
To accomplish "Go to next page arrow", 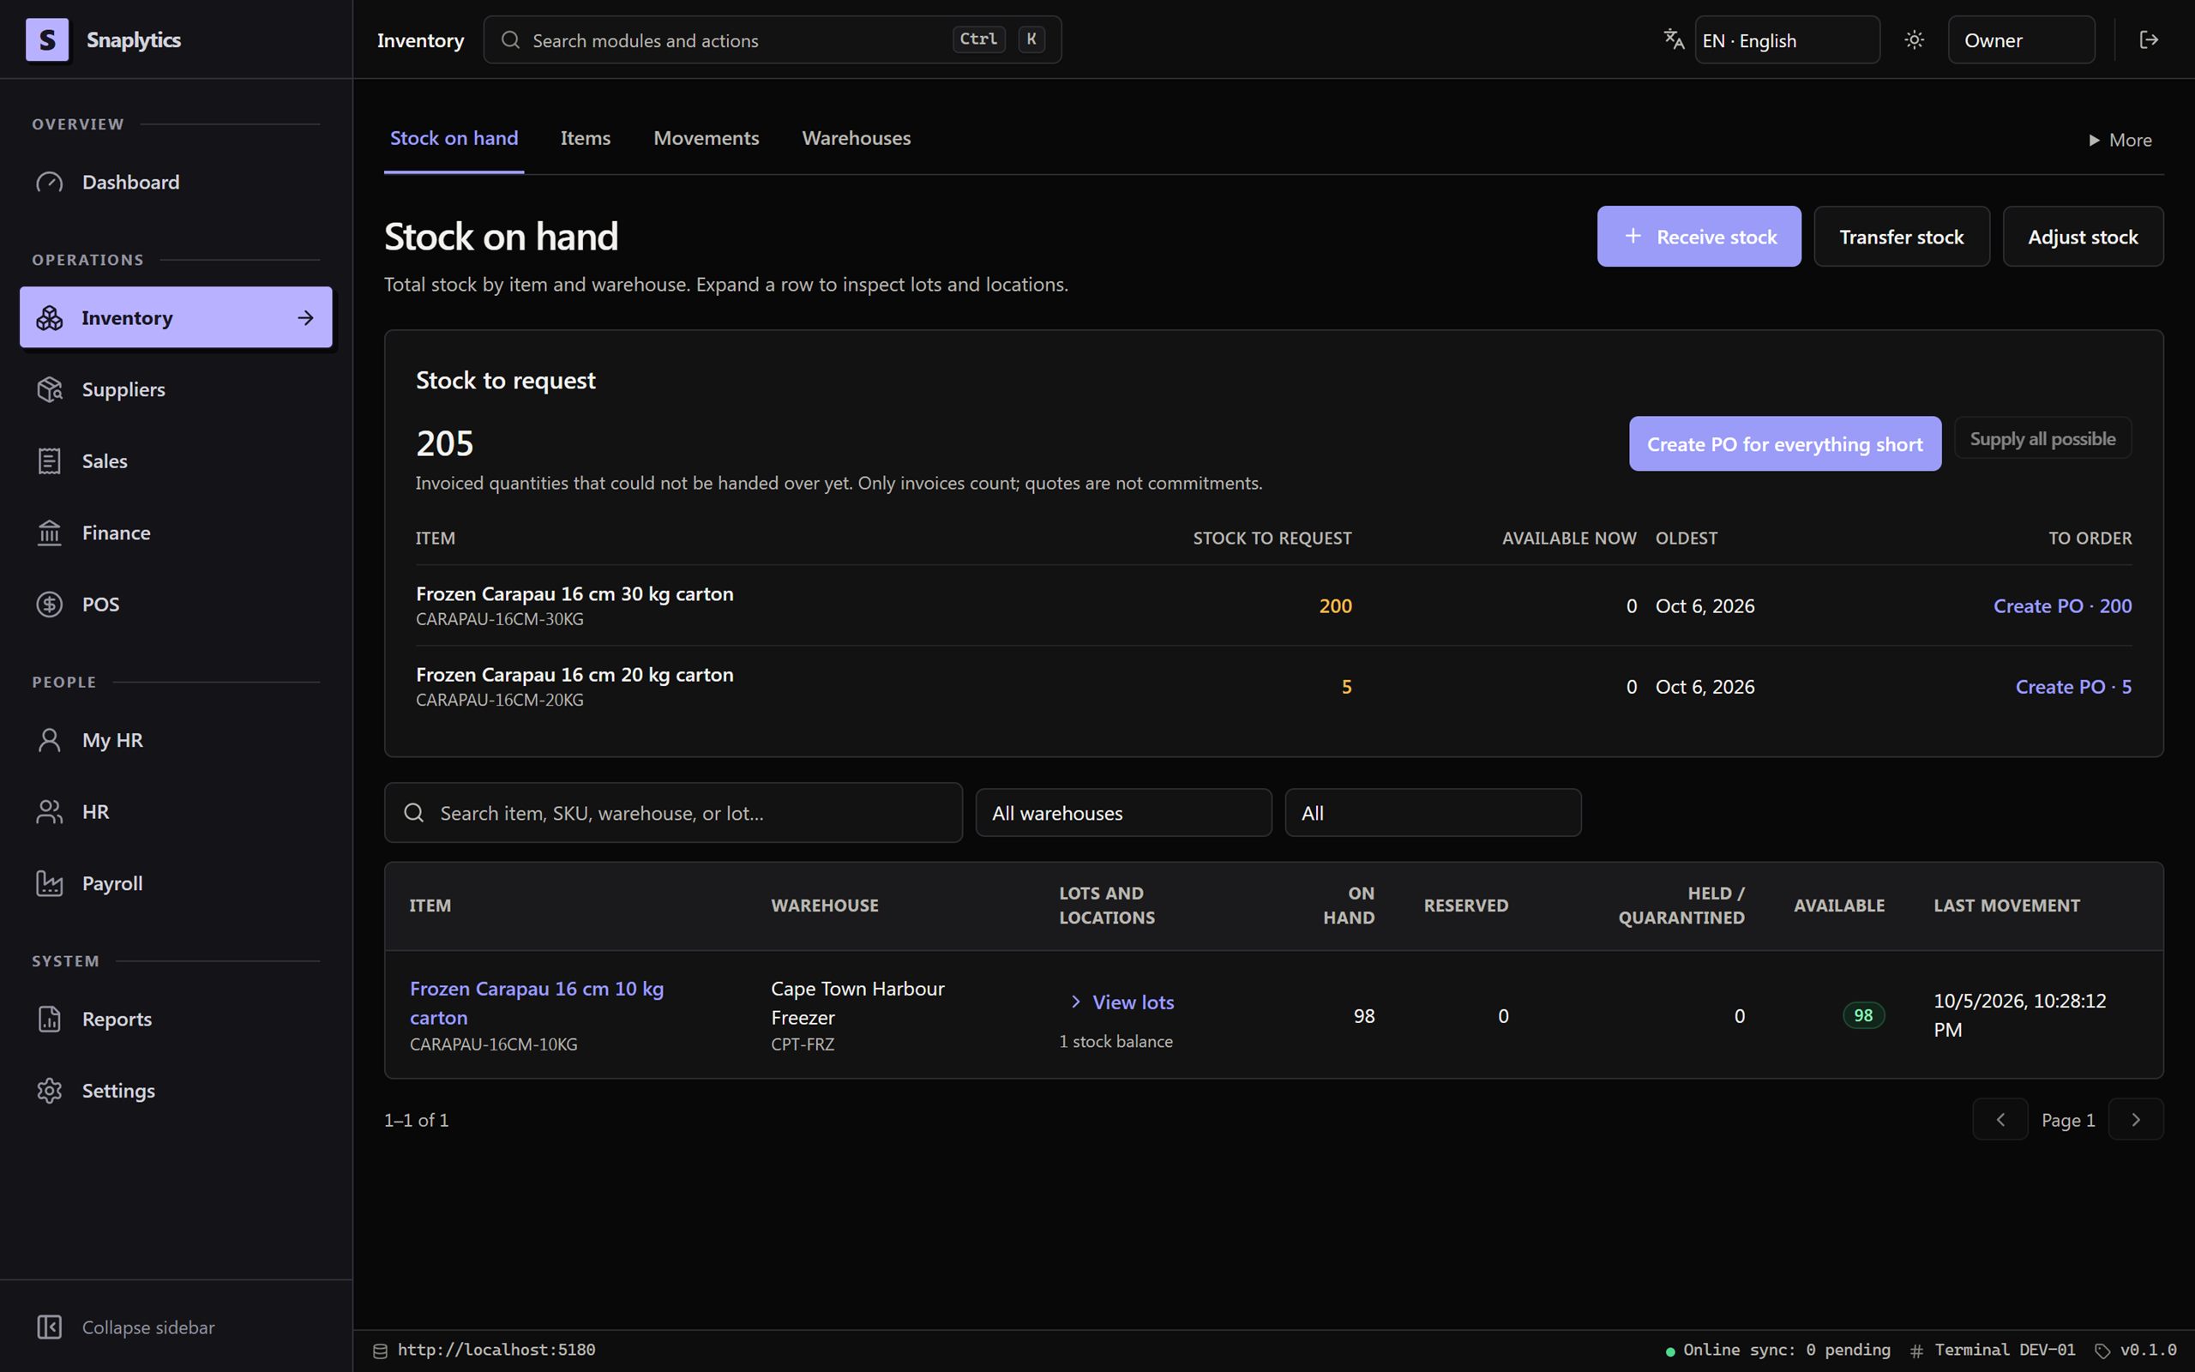I will 2136,1120.
